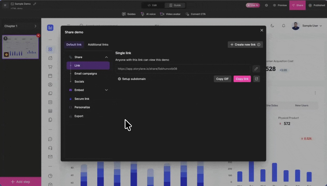Click the share URL field
This screenshot has width=327, height=186.
(183, 69)
